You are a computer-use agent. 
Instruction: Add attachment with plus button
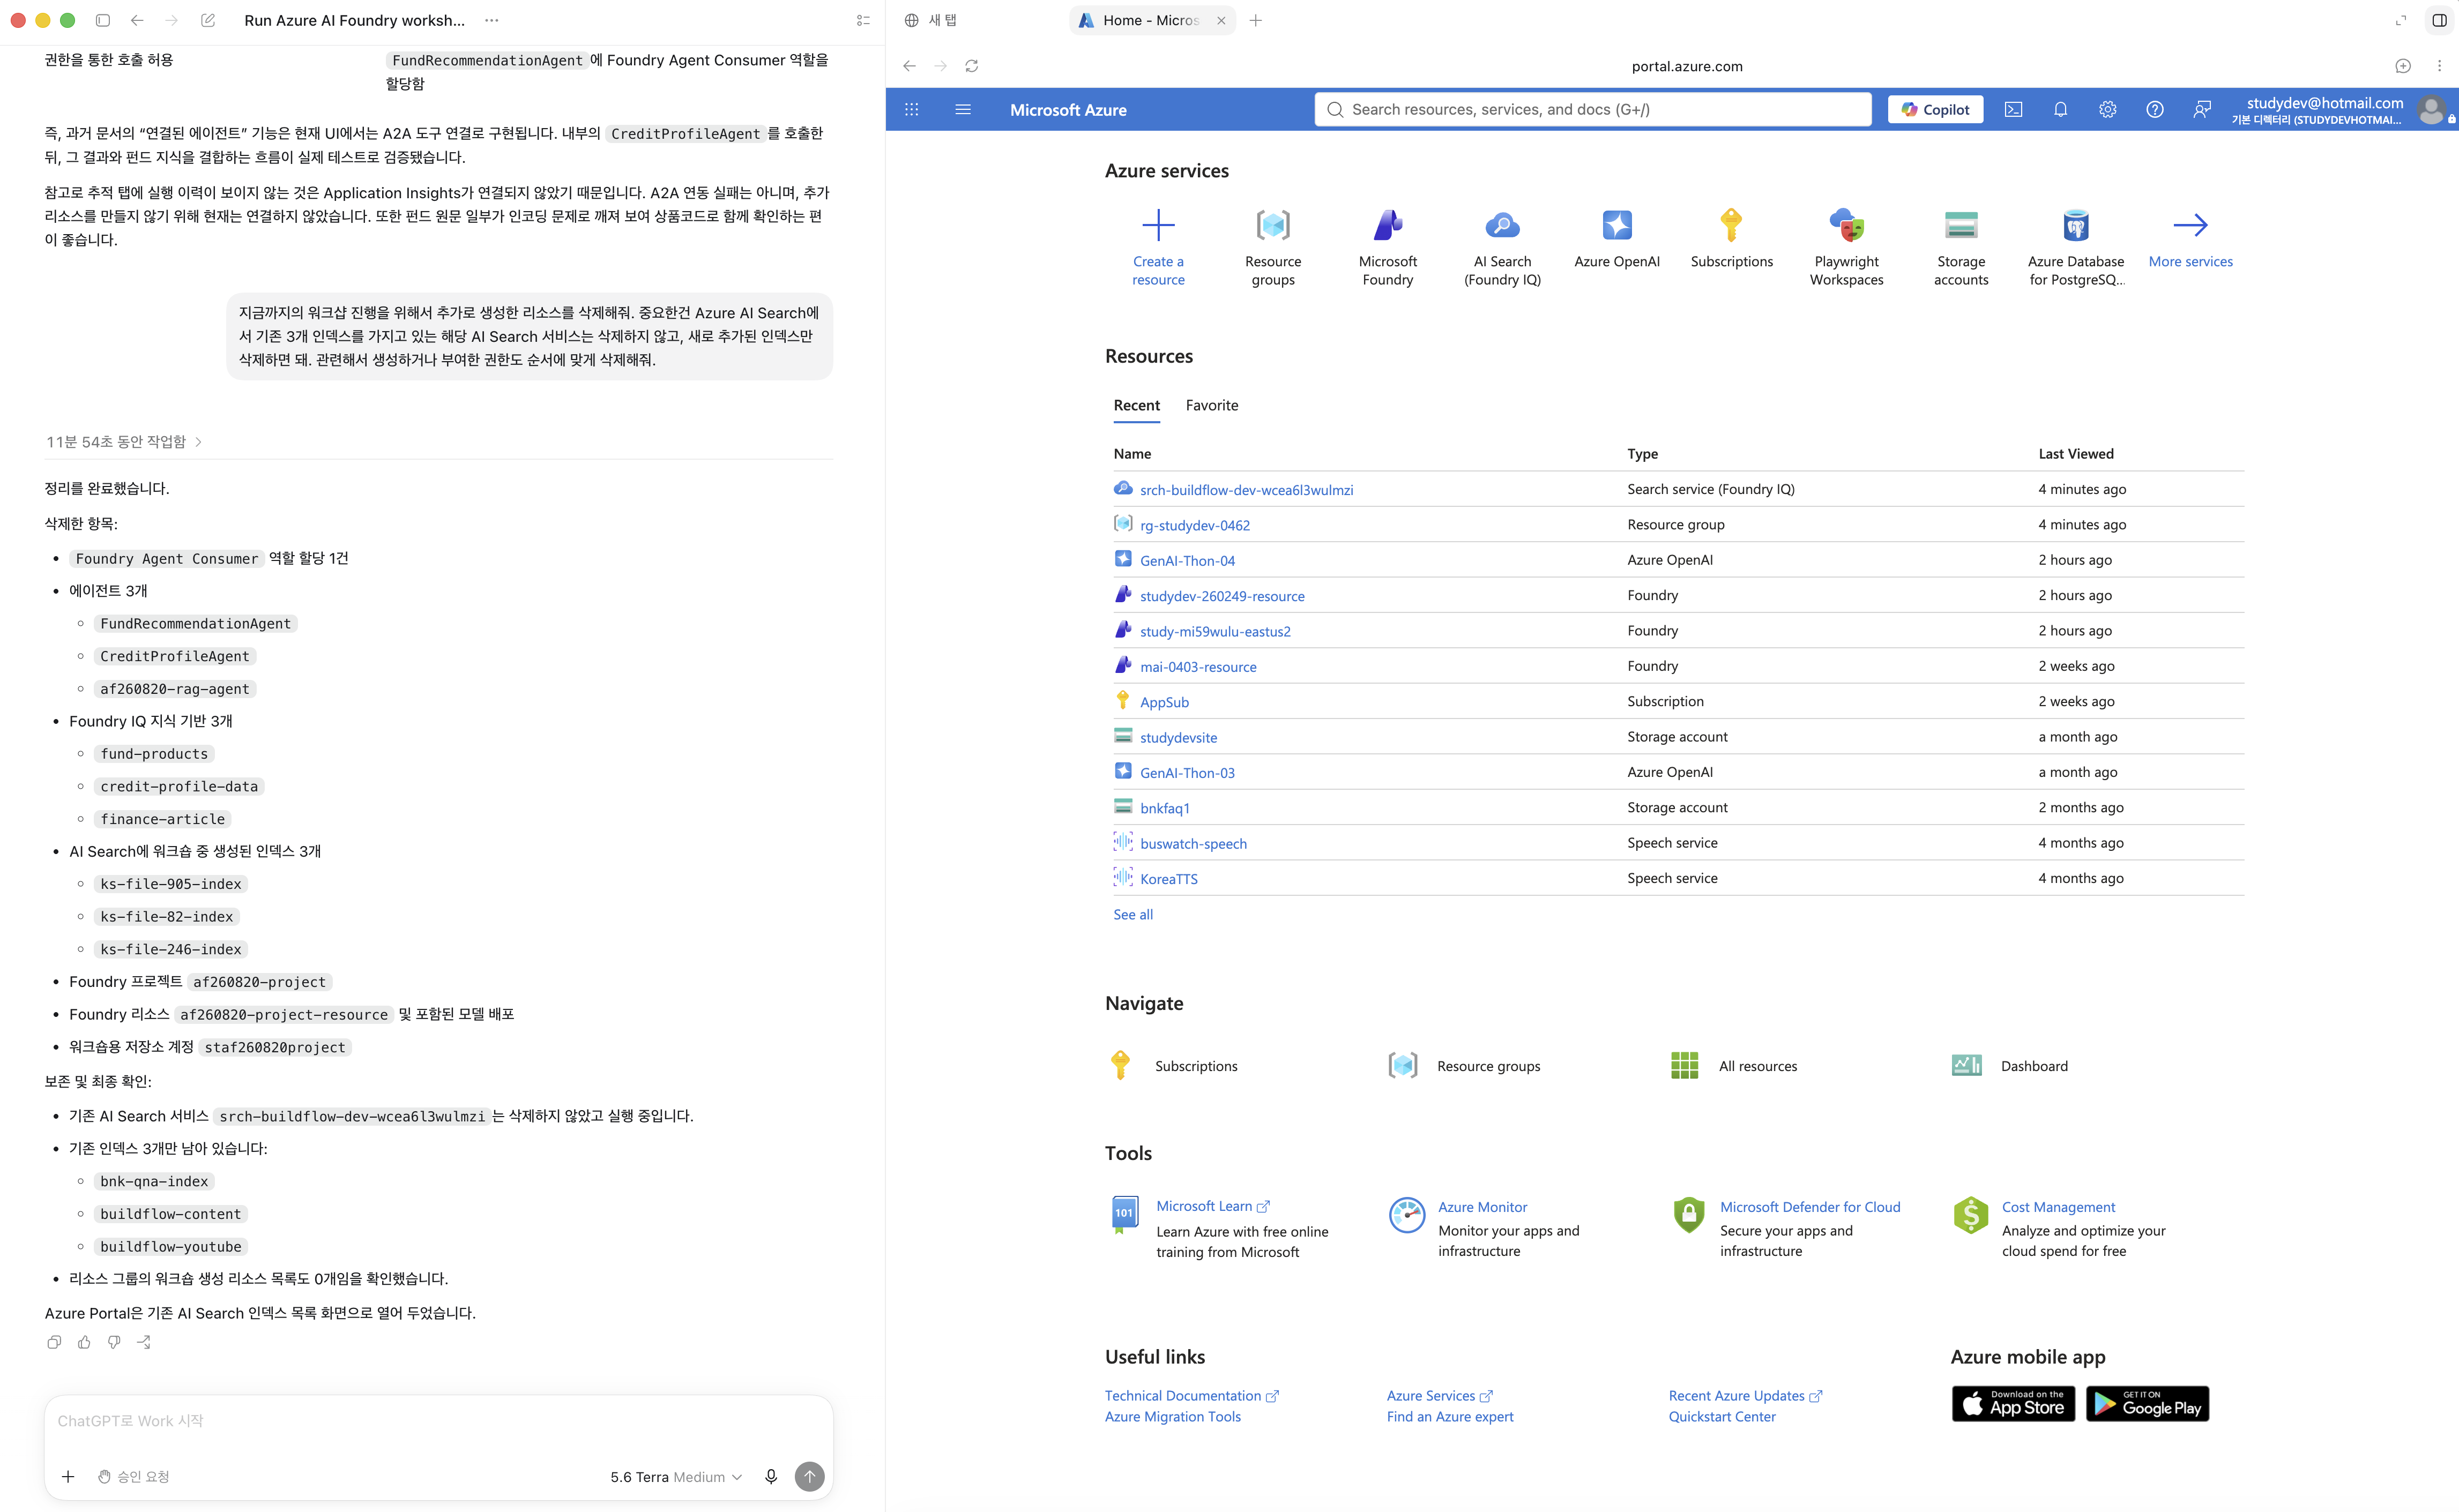point(68,1476)
